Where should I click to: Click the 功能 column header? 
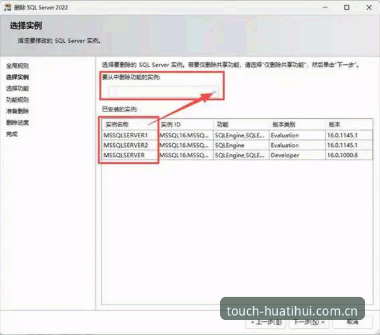coord(241,124)
